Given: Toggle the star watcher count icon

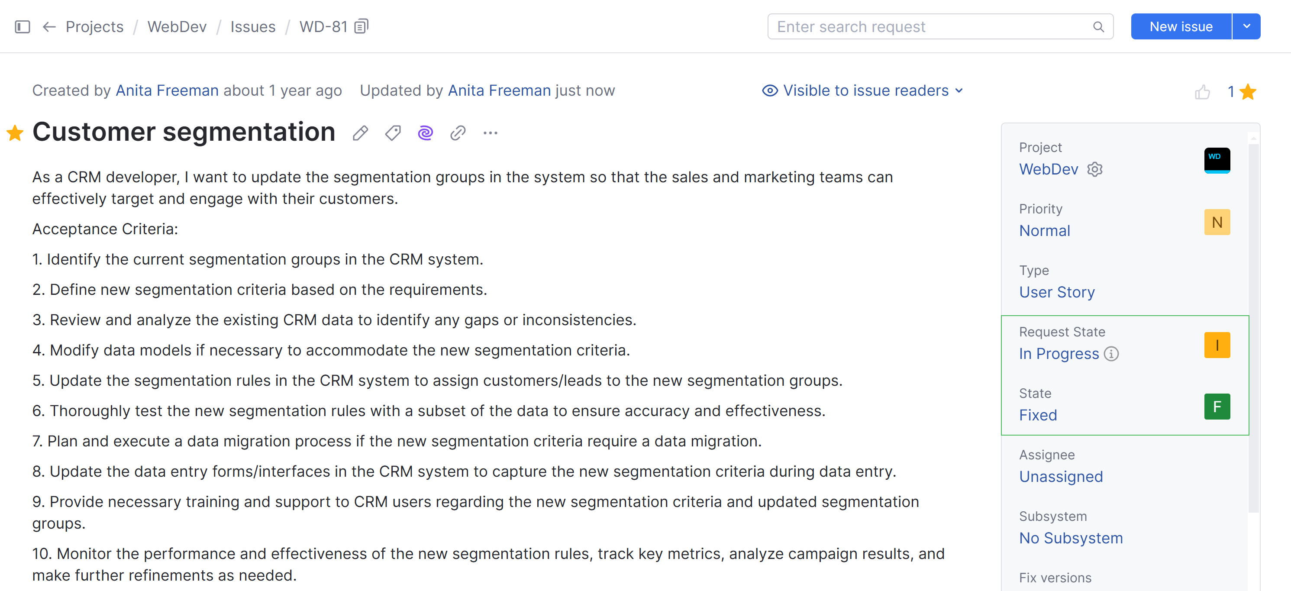Looking at the screenshot, I should tap(1247, 92).
